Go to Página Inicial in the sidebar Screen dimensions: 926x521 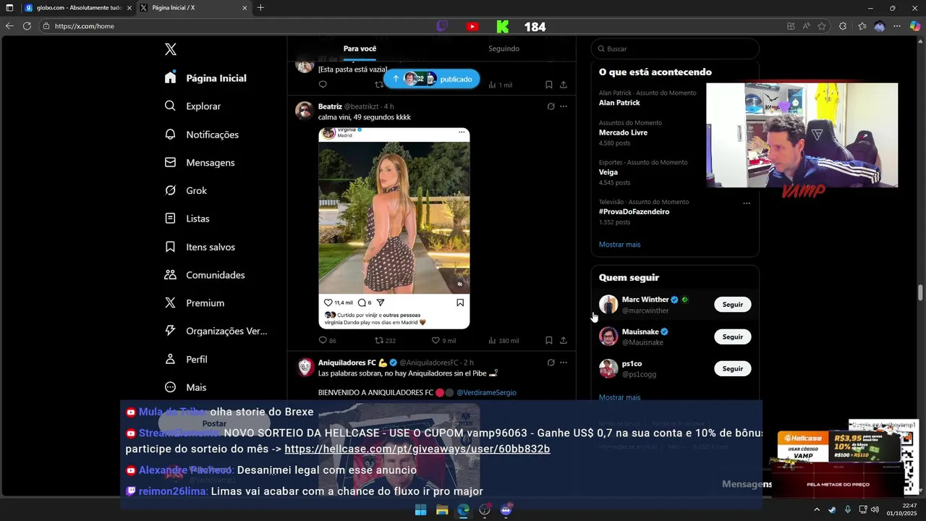[x=206, y=78]
